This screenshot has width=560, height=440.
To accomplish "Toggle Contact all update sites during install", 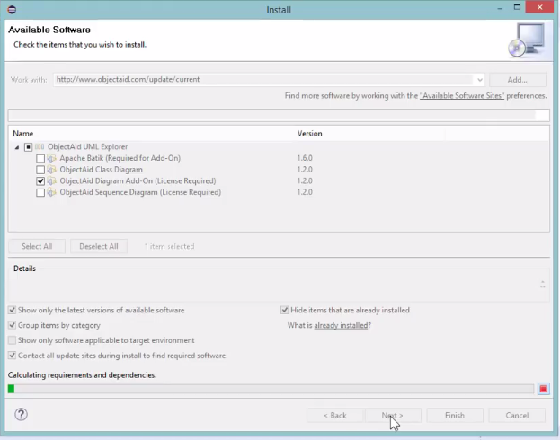I will (x=13, y=356).
